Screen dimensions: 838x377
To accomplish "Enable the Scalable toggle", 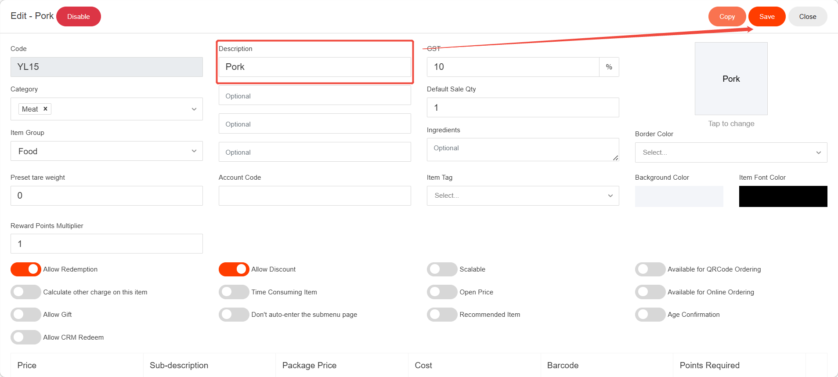I will [x=442, y=269].
